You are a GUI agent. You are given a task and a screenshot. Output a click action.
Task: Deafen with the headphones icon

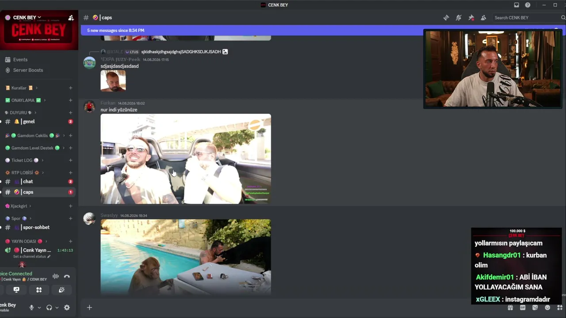click(49, 307)
